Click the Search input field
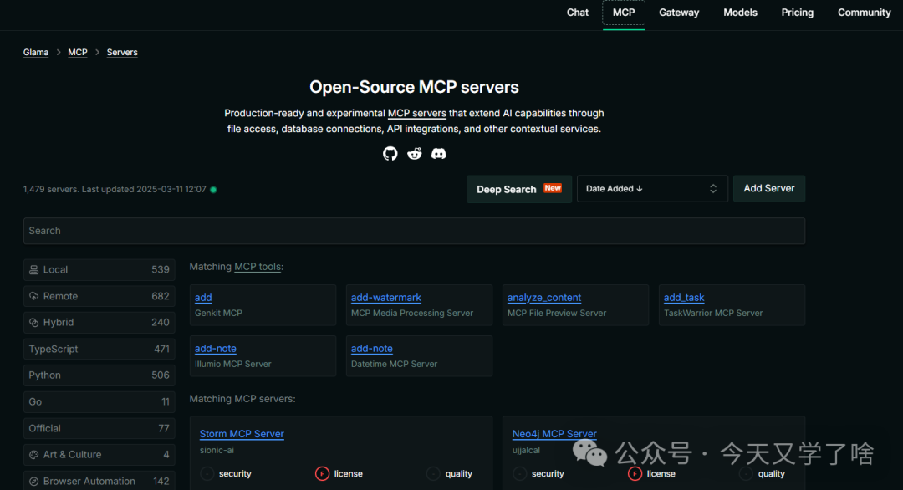Viewport: 903px width, 490px height. point(414,231)
